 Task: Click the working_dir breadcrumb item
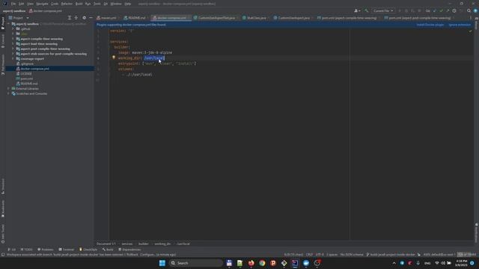(x=162, y=244)
